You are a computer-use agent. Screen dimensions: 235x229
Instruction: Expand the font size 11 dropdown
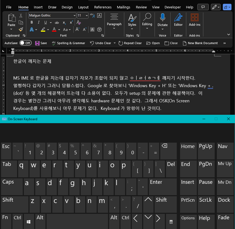click(x=87, y=15)
